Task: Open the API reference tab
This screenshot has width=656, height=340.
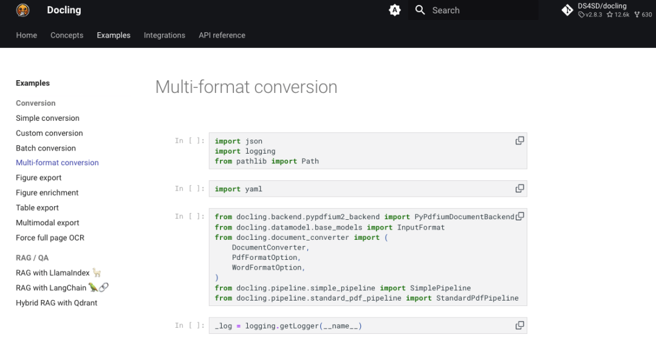Action: tap(222, 35)
